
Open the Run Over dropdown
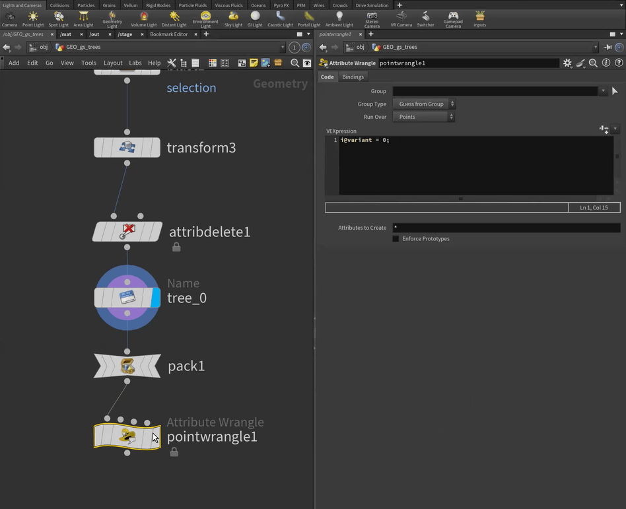point(423,117)
